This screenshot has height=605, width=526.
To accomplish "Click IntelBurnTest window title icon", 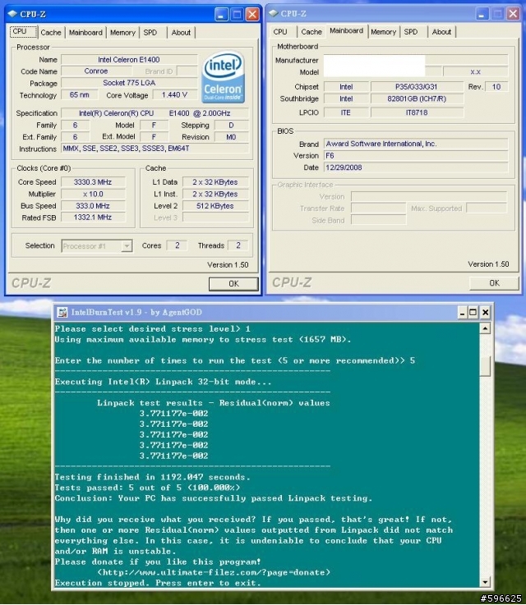I will tap(62, 312).
